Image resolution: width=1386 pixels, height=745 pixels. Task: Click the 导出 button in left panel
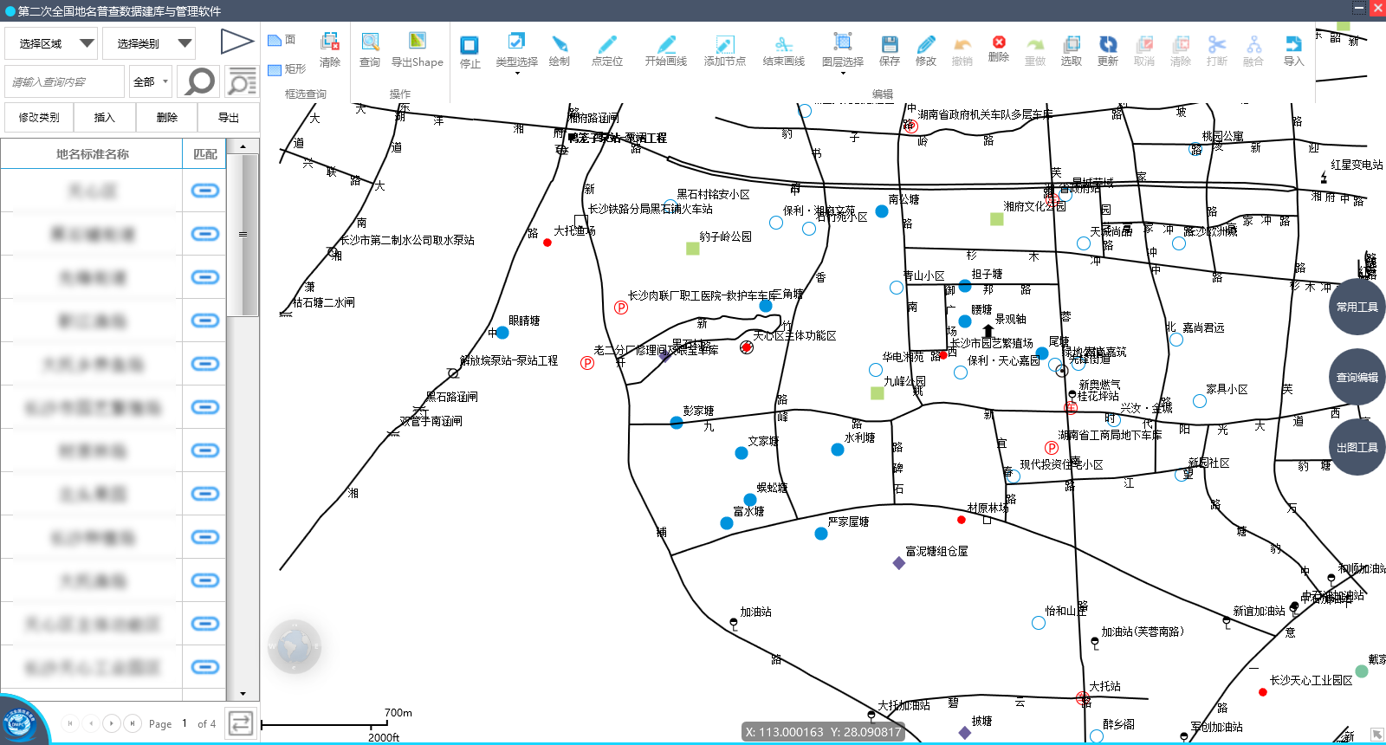[228, 117]
